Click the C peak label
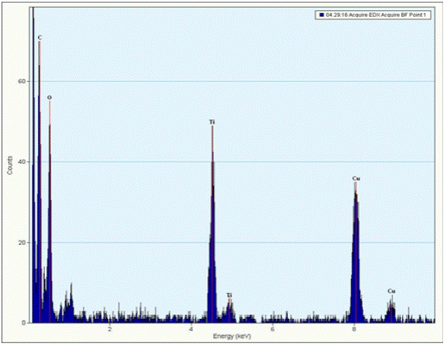Image resolution: width=446 pixels, height=346 pixels. click(x=40, y=37)
